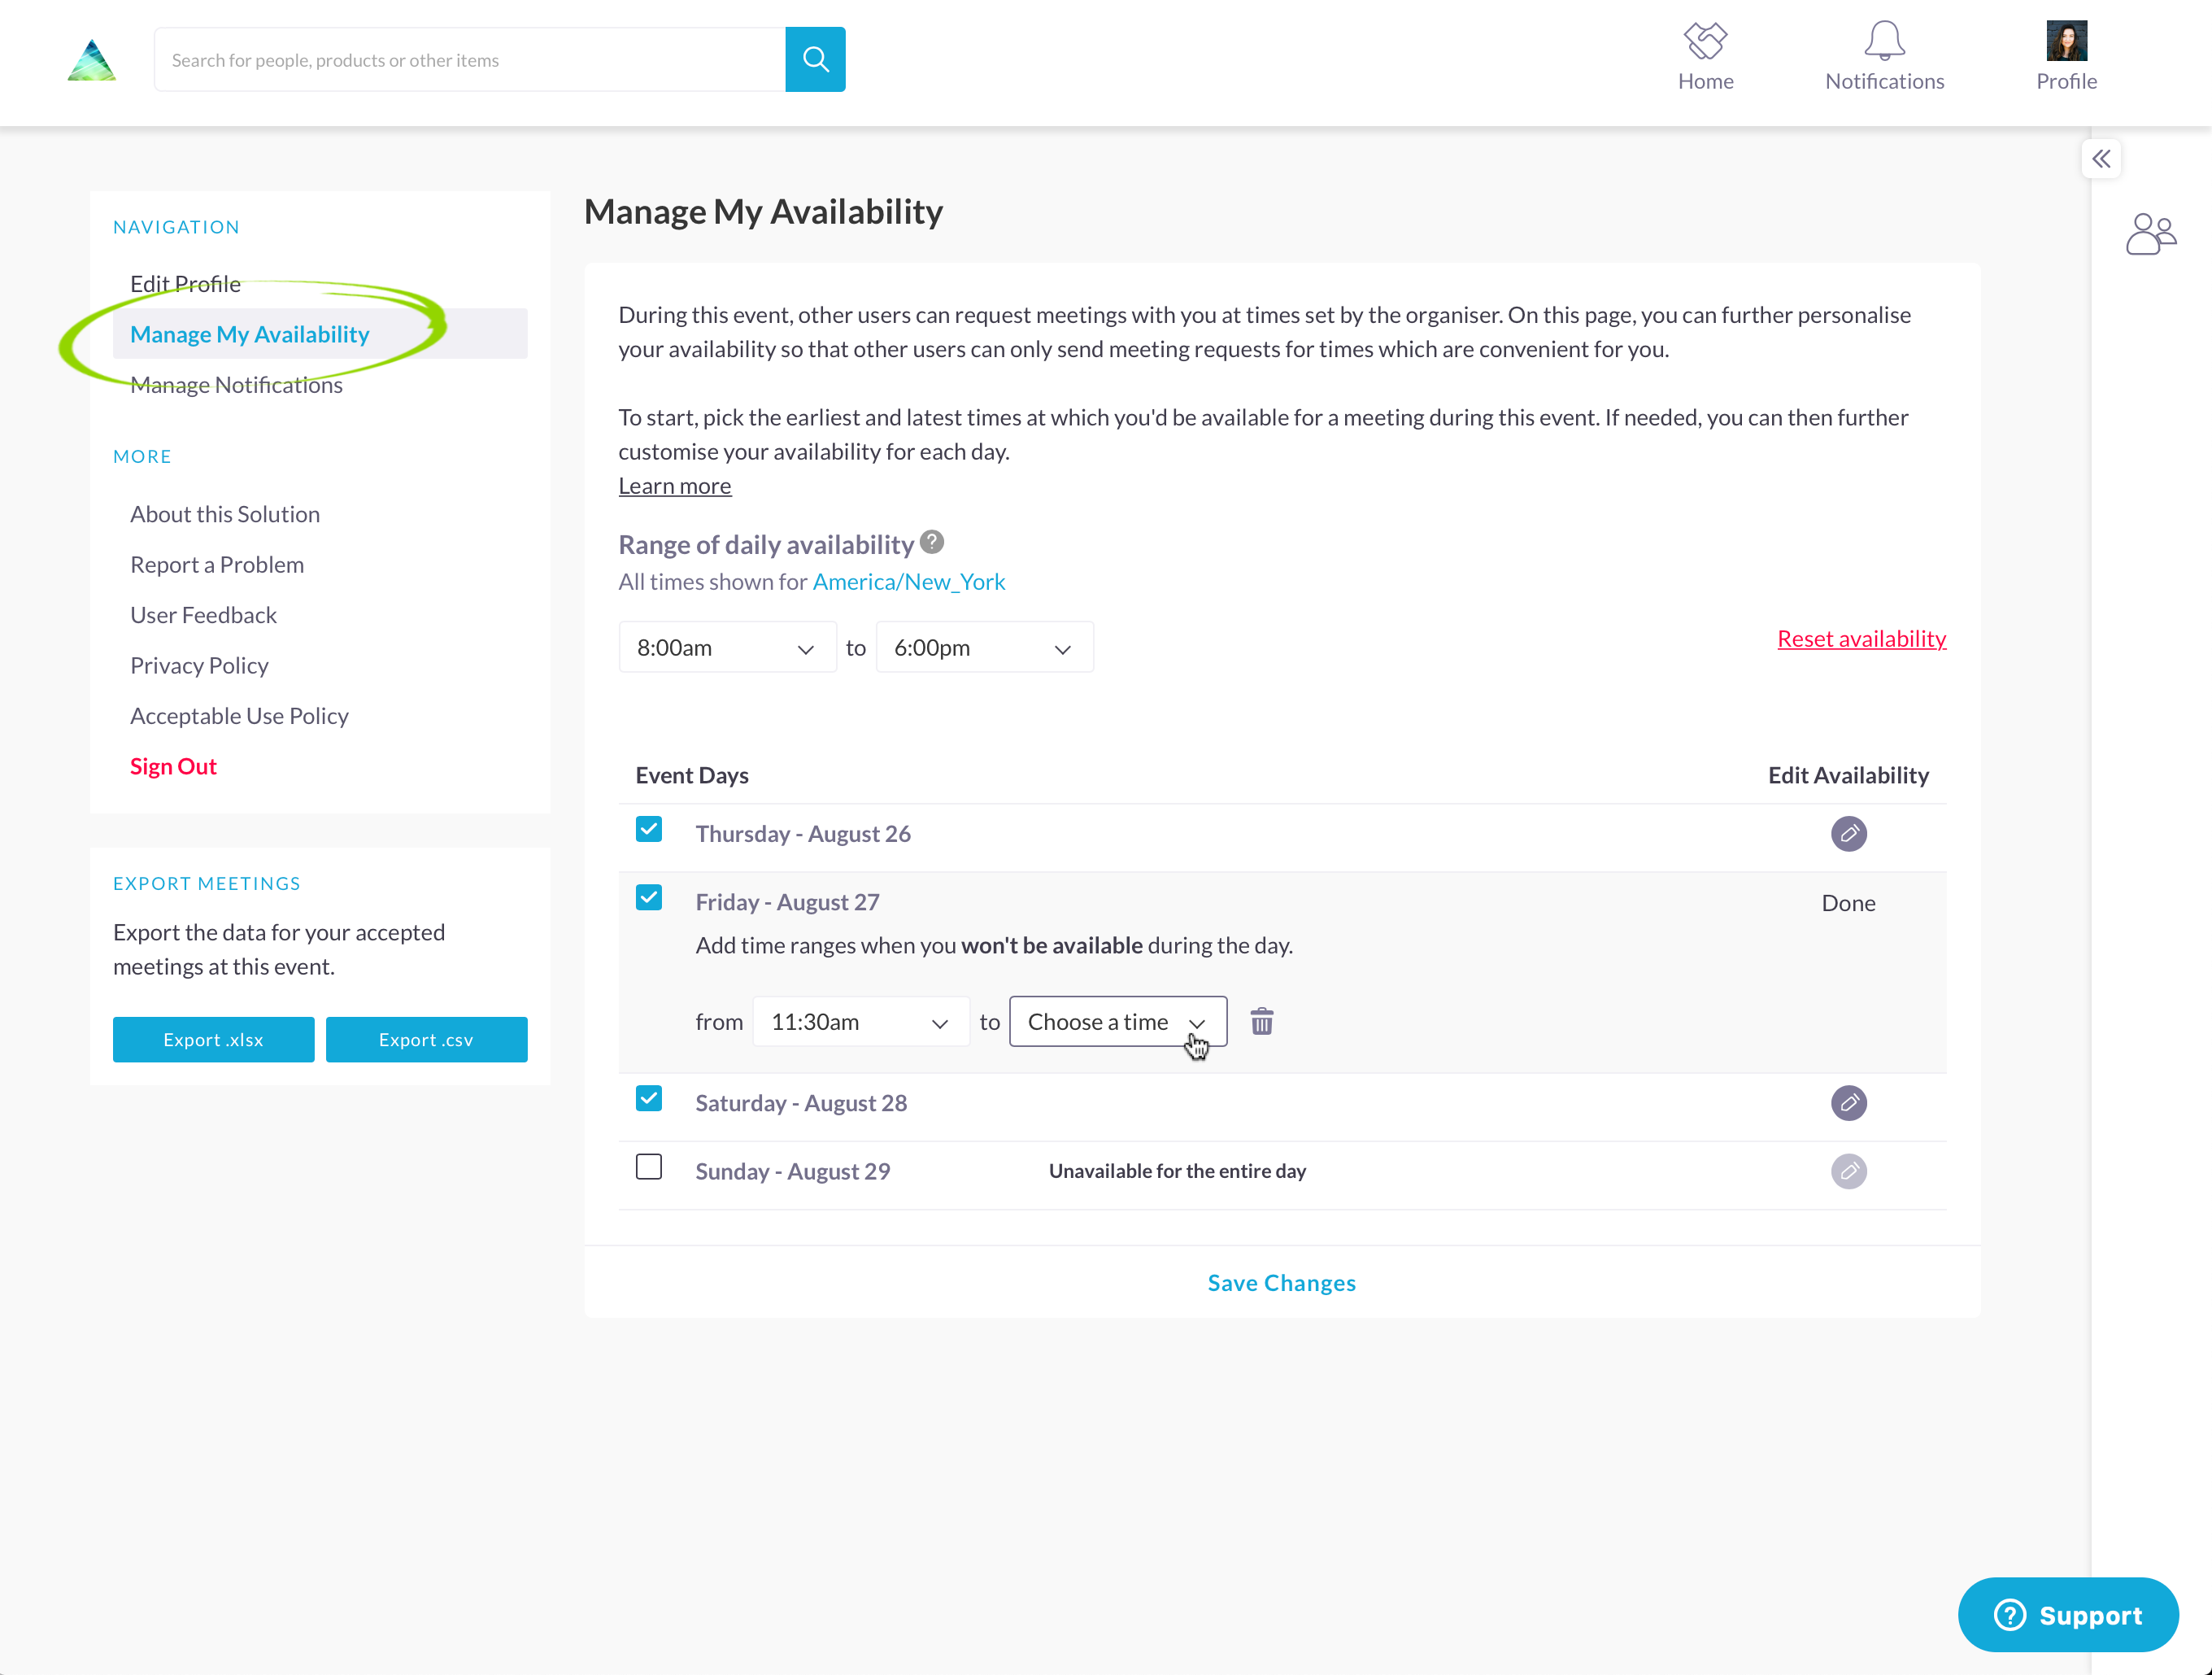Viewport: 2212px width, 1675px height.
Task: Expand the Choose a time dropdown
Action: pos(1117,1022)
